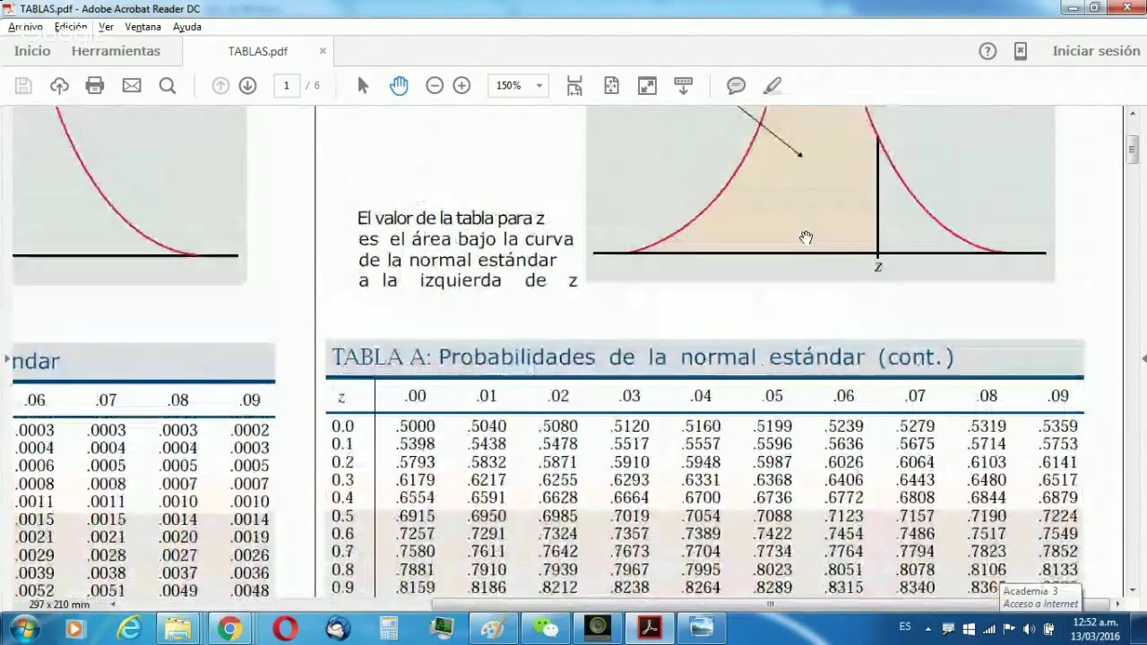Activate the Hand pan tool

399,86
